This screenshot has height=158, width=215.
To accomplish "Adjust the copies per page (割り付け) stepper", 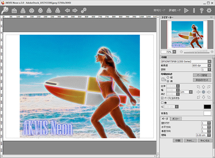I will coord(209,123).
